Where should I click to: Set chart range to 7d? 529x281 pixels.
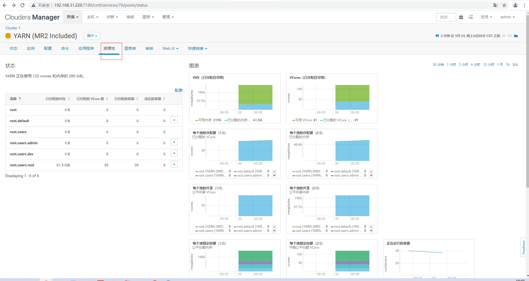coord(508,65)
